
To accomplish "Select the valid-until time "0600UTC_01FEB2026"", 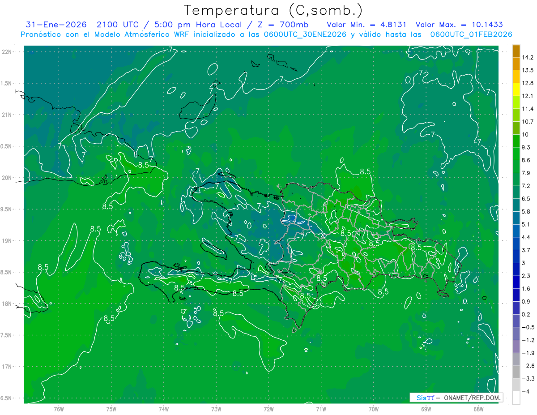I will [x=471, y=34].
